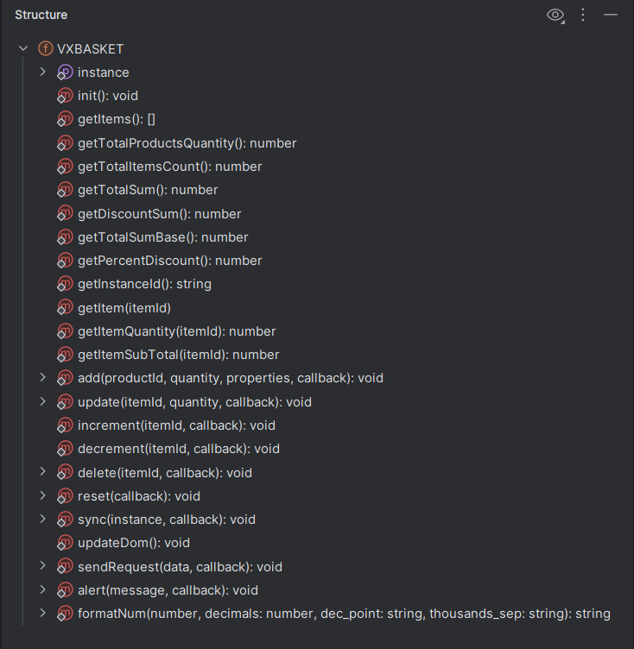Expand the instance node
Viewport: 634px width, 649px height.
pyautogui.click(x=42, y=72)
